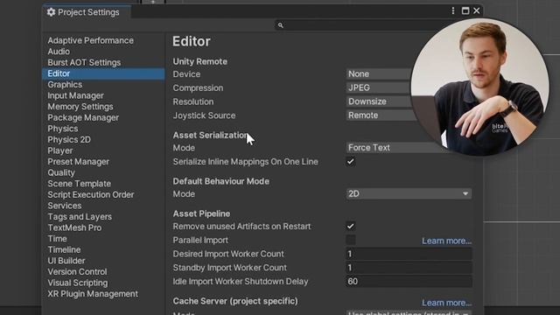Open Version Control settings
The width and height of the screenshot is (560, 315).
point(77,272)
